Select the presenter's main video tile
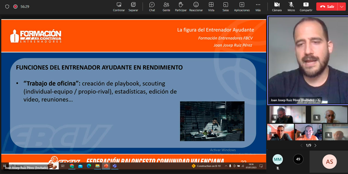The image size is (348, 174). [308, 60]
